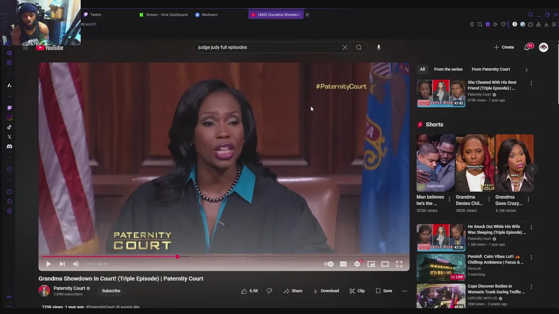Open Cops Discover Bodies video title
Image resolution: width=559 pixels, height=314 pixels.
[x=496, y=289]
